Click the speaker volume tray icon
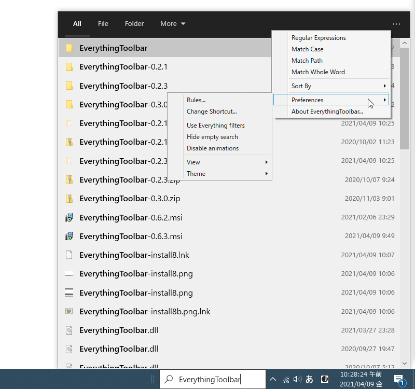 297,380
